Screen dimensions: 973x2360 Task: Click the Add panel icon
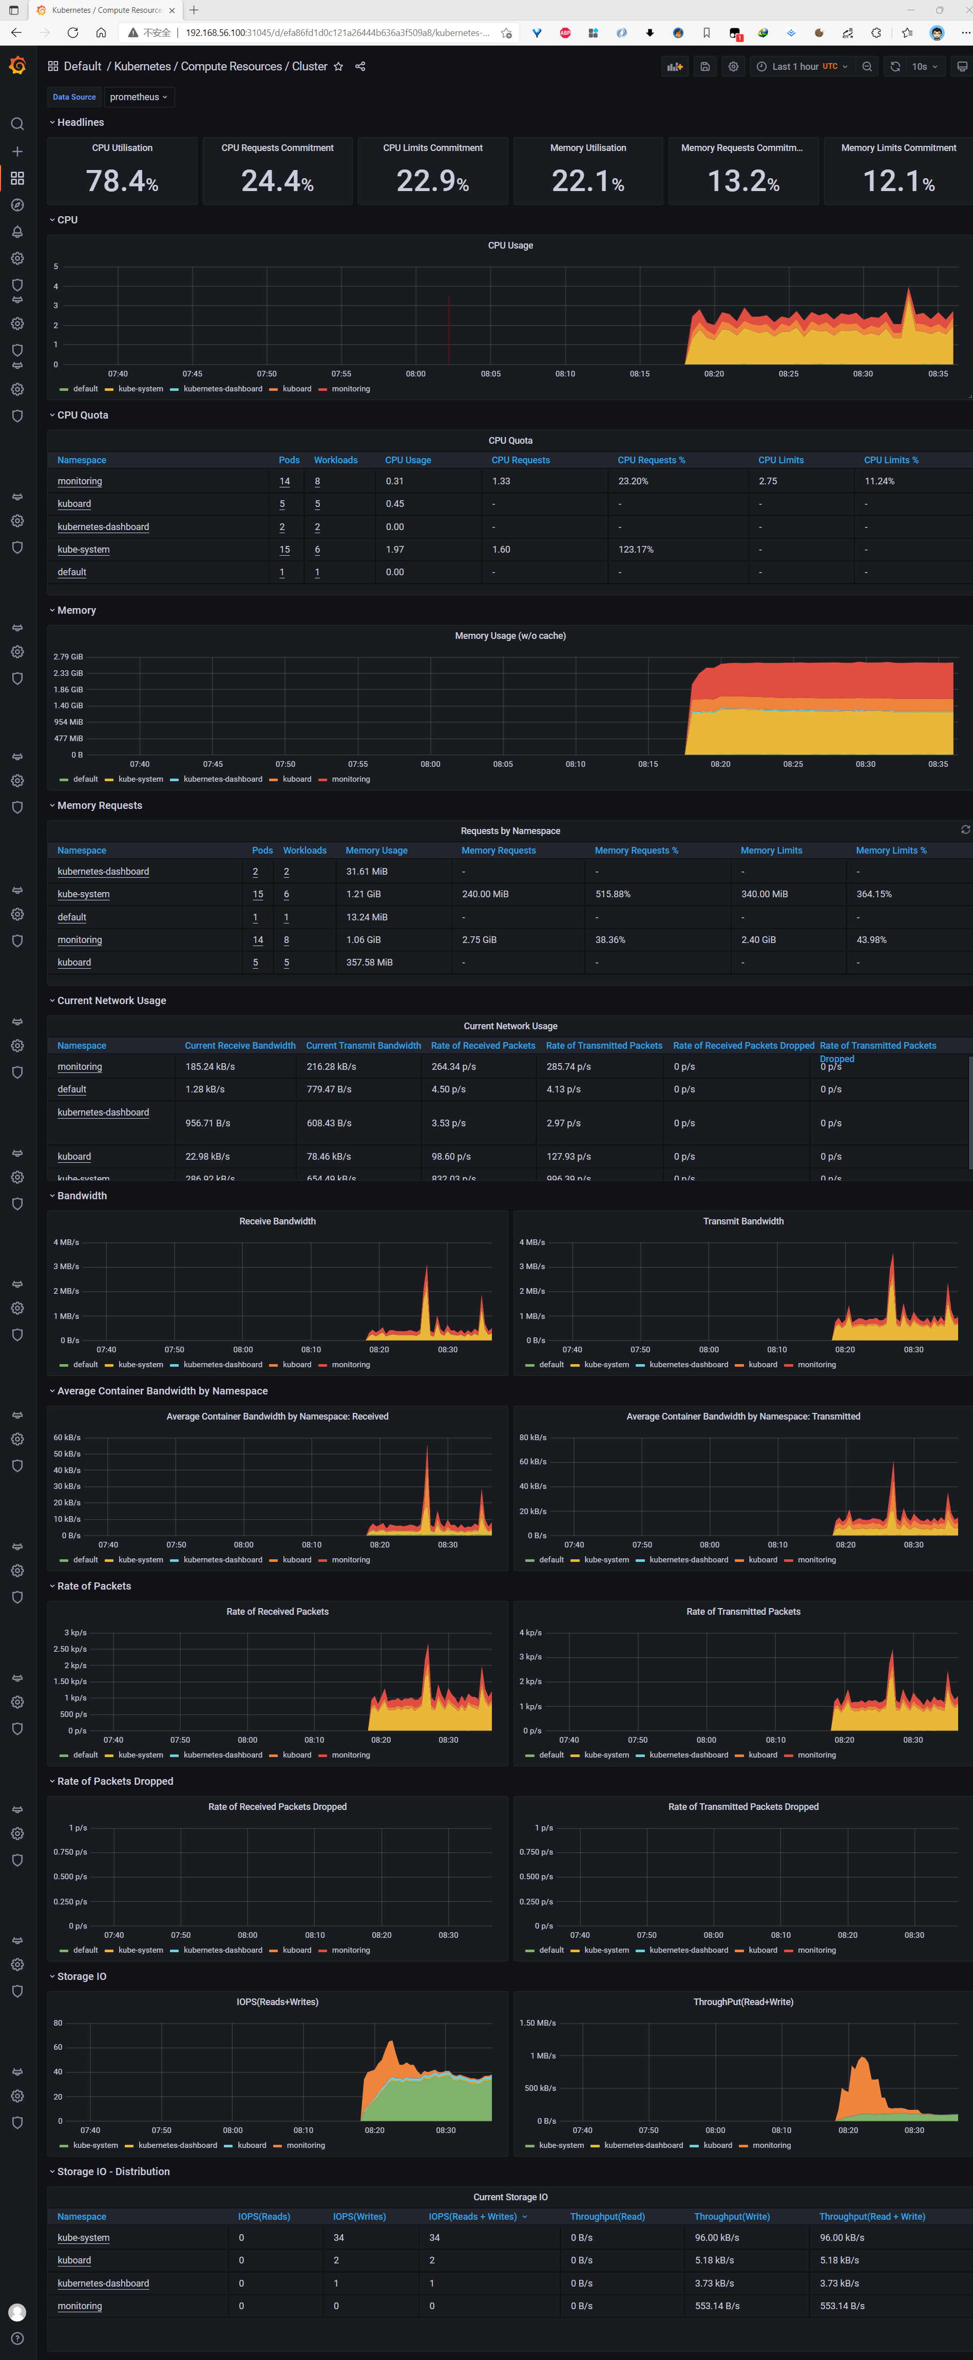pyautogui.click(x=675, y=67)
